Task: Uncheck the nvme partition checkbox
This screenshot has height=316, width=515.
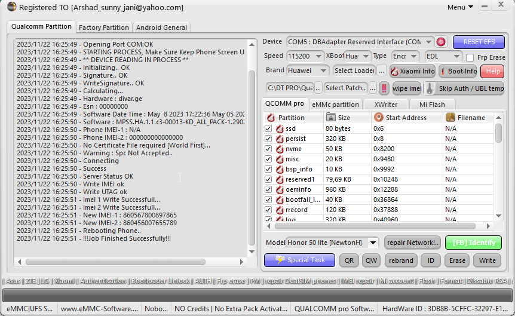Action: (x=268, y=149)
